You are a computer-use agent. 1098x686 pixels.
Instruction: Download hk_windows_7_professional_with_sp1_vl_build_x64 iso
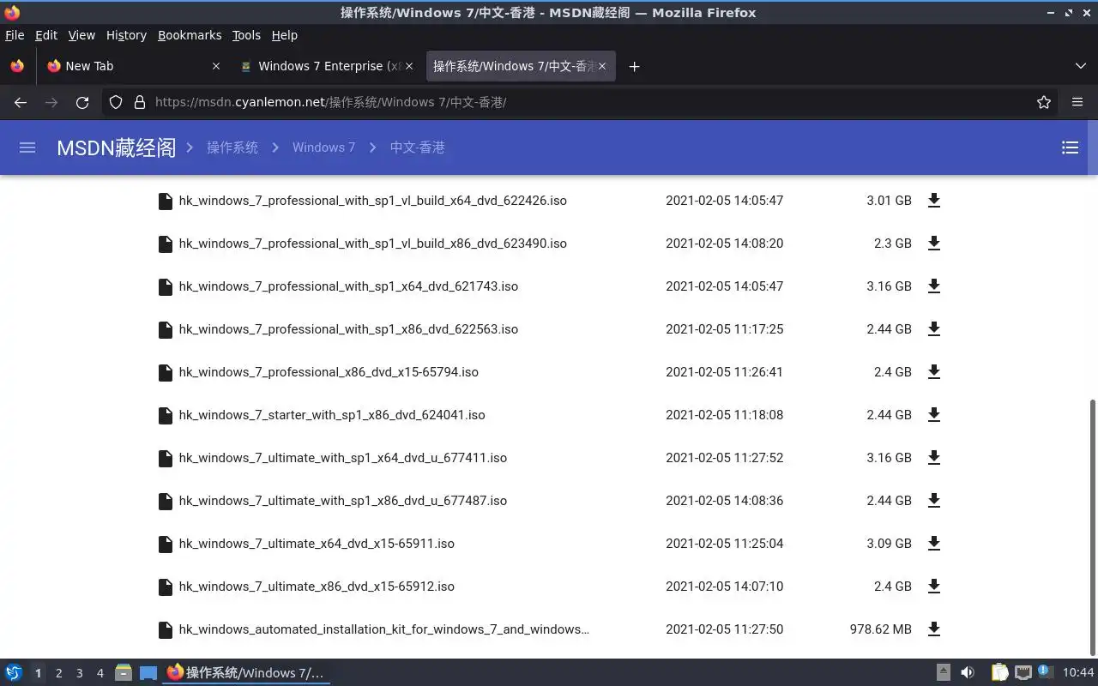[934, 201]
